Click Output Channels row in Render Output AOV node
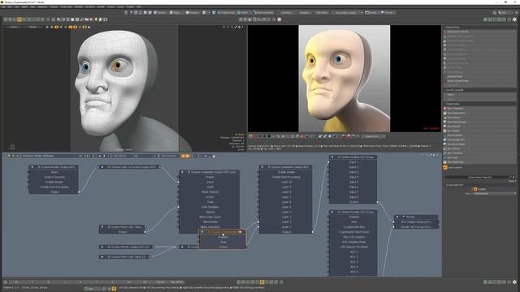The width and height of the screenshot is (520, 292). coord(54,177)
